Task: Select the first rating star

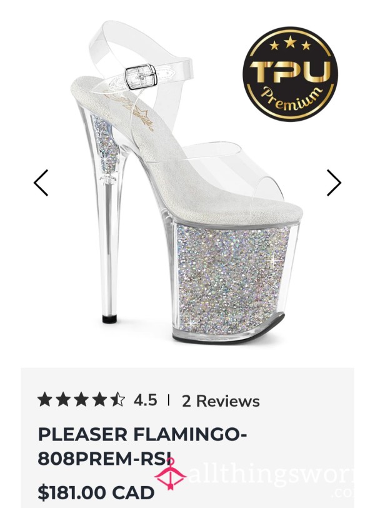Action: tap(44, 400)
